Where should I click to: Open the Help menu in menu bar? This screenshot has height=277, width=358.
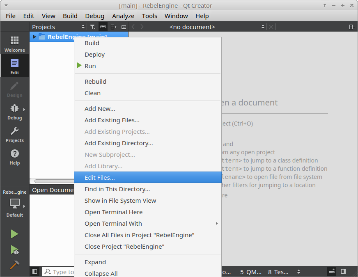tap(202, 16)
